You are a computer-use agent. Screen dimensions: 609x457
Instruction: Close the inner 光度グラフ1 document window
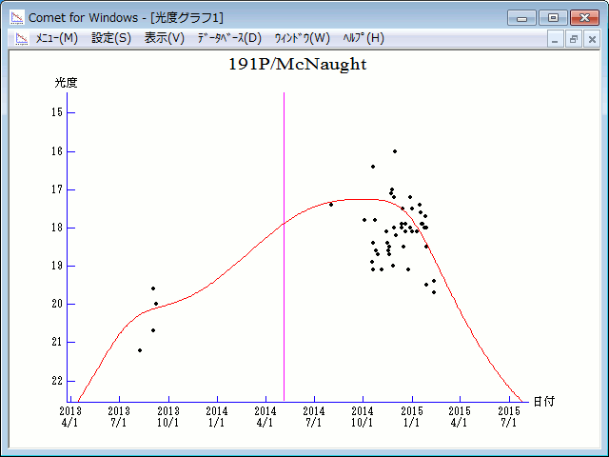(x=591, y=39)
